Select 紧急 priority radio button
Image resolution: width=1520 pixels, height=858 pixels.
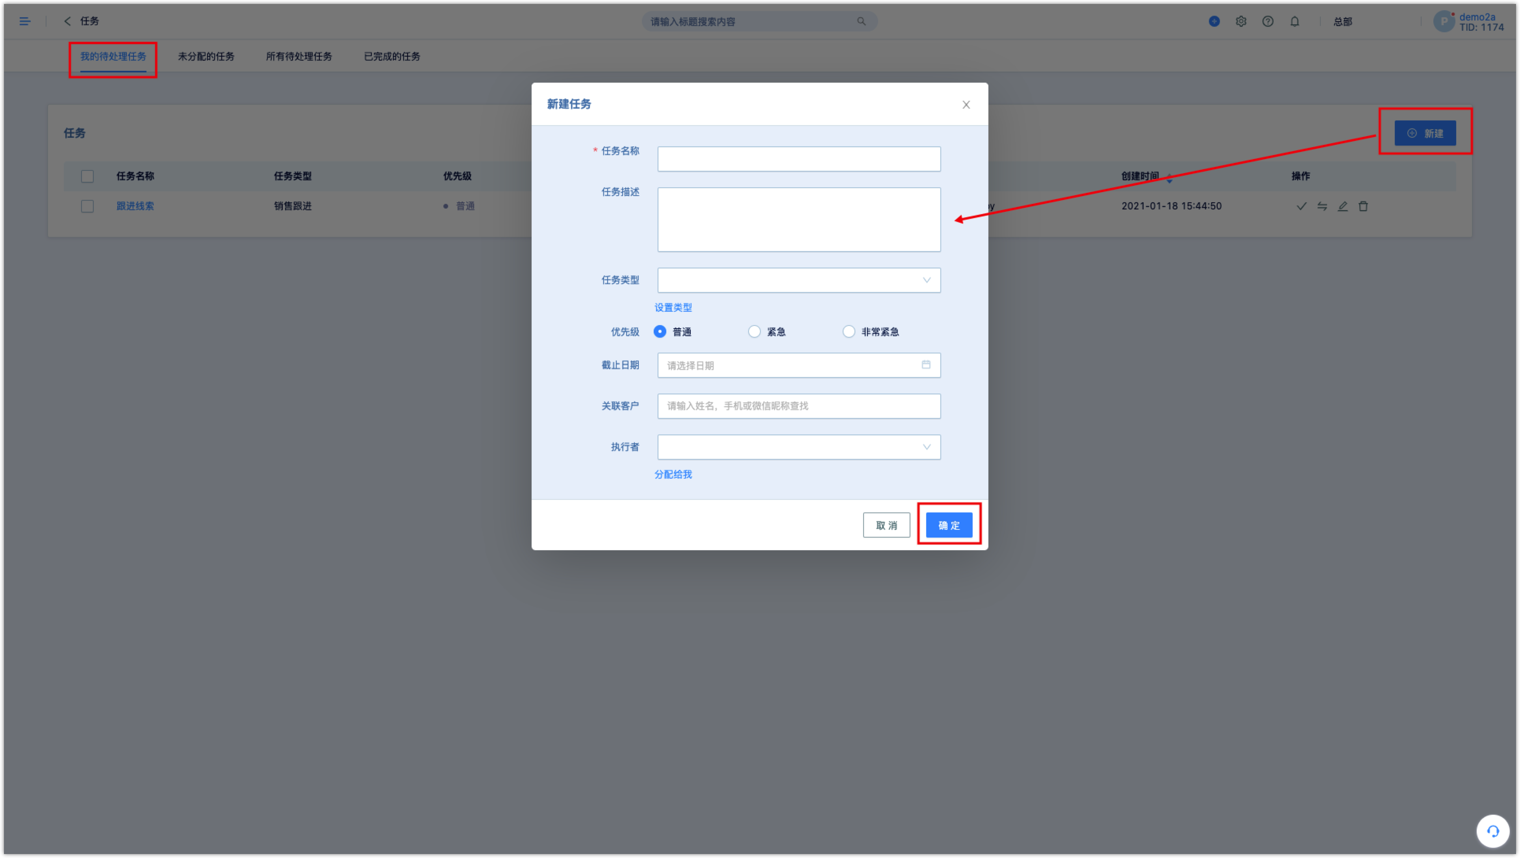tap(754, 331)
